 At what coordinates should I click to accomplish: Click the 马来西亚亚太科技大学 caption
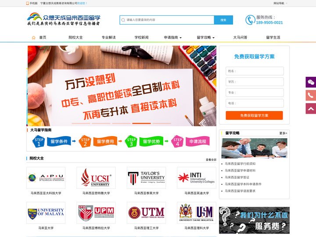point(46,193)
